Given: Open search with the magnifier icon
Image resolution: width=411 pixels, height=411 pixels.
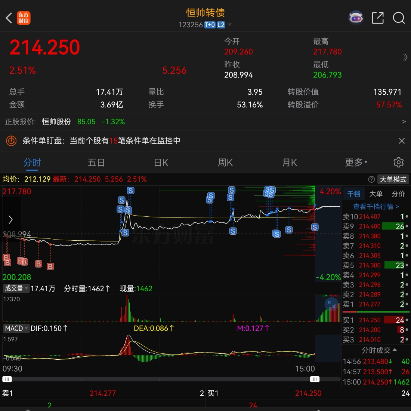Looking at the screenshot, I should coord(399,18).
